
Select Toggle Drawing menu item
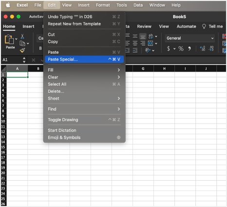pyautogui.click(x=84, y=120)
